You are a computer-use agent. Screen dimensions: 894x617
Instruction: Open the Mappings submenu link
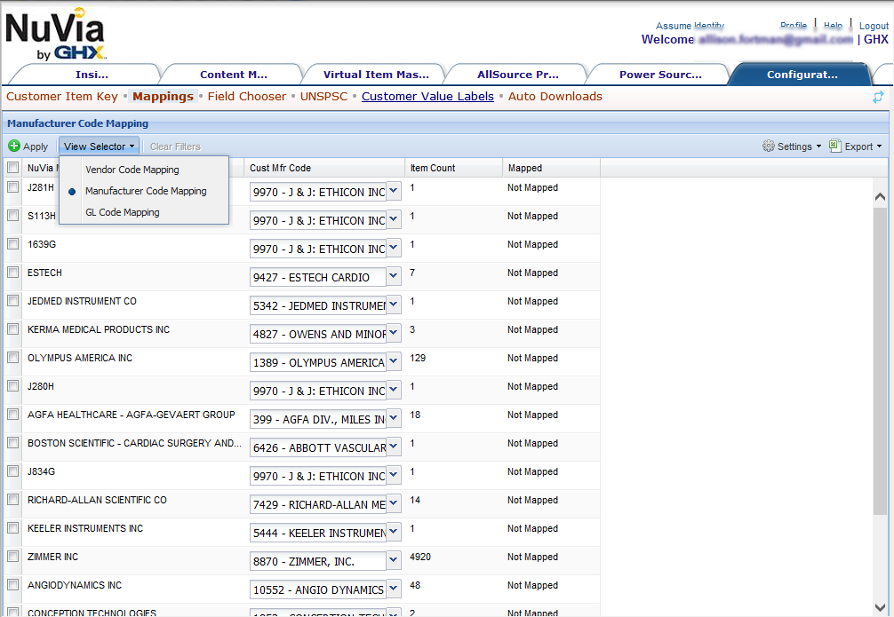tap(163, 96)
